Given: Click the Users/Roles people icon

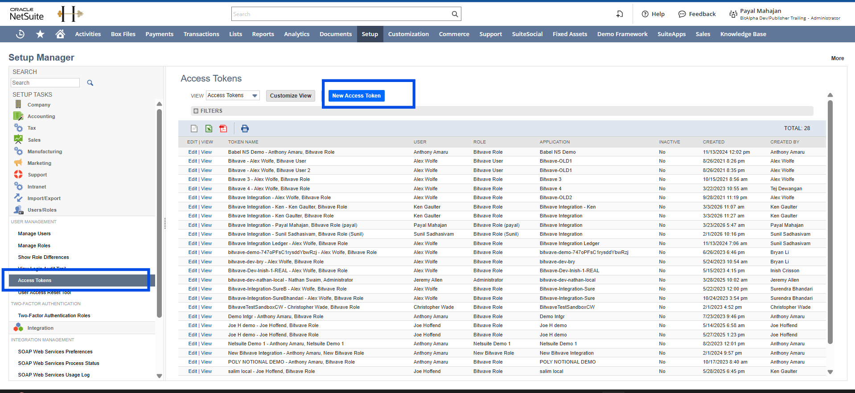Looking at the screenshot, I should pos(18,209).
